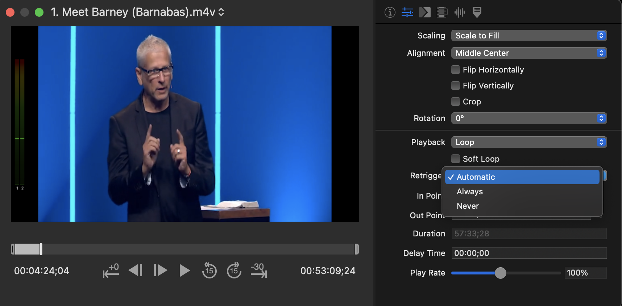Click the Delay Time field
Image resolution: width=622 pixels, height=306 pixels.
(529, 253)
